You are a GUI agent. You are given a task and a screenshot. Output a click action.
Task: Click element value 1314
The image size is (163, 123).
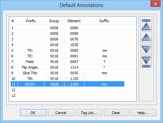click(74, 67)
